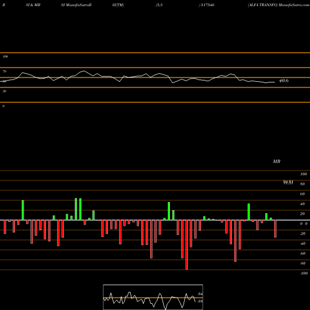Click the ALFA TRANSFO MunafaSutra.com title text
Screen dimensions: 310x310
click(278, 5)
